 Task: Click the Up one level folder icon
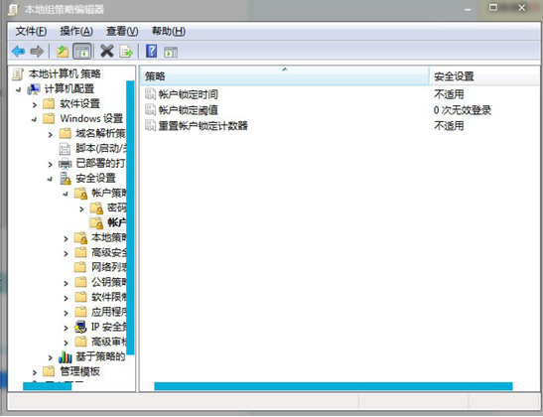[63, 52]
